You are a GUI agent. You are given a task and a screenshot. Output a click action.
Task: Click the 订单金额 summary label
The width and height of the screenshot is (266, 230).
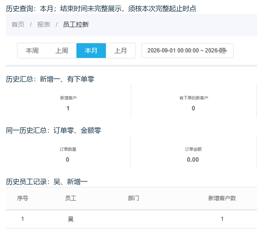[x=193, y=149]
